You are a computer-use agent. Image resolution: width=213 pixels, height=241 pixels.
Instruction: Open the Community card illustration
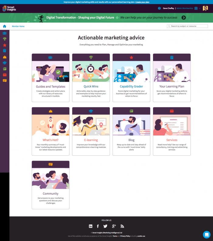(51, 179)
